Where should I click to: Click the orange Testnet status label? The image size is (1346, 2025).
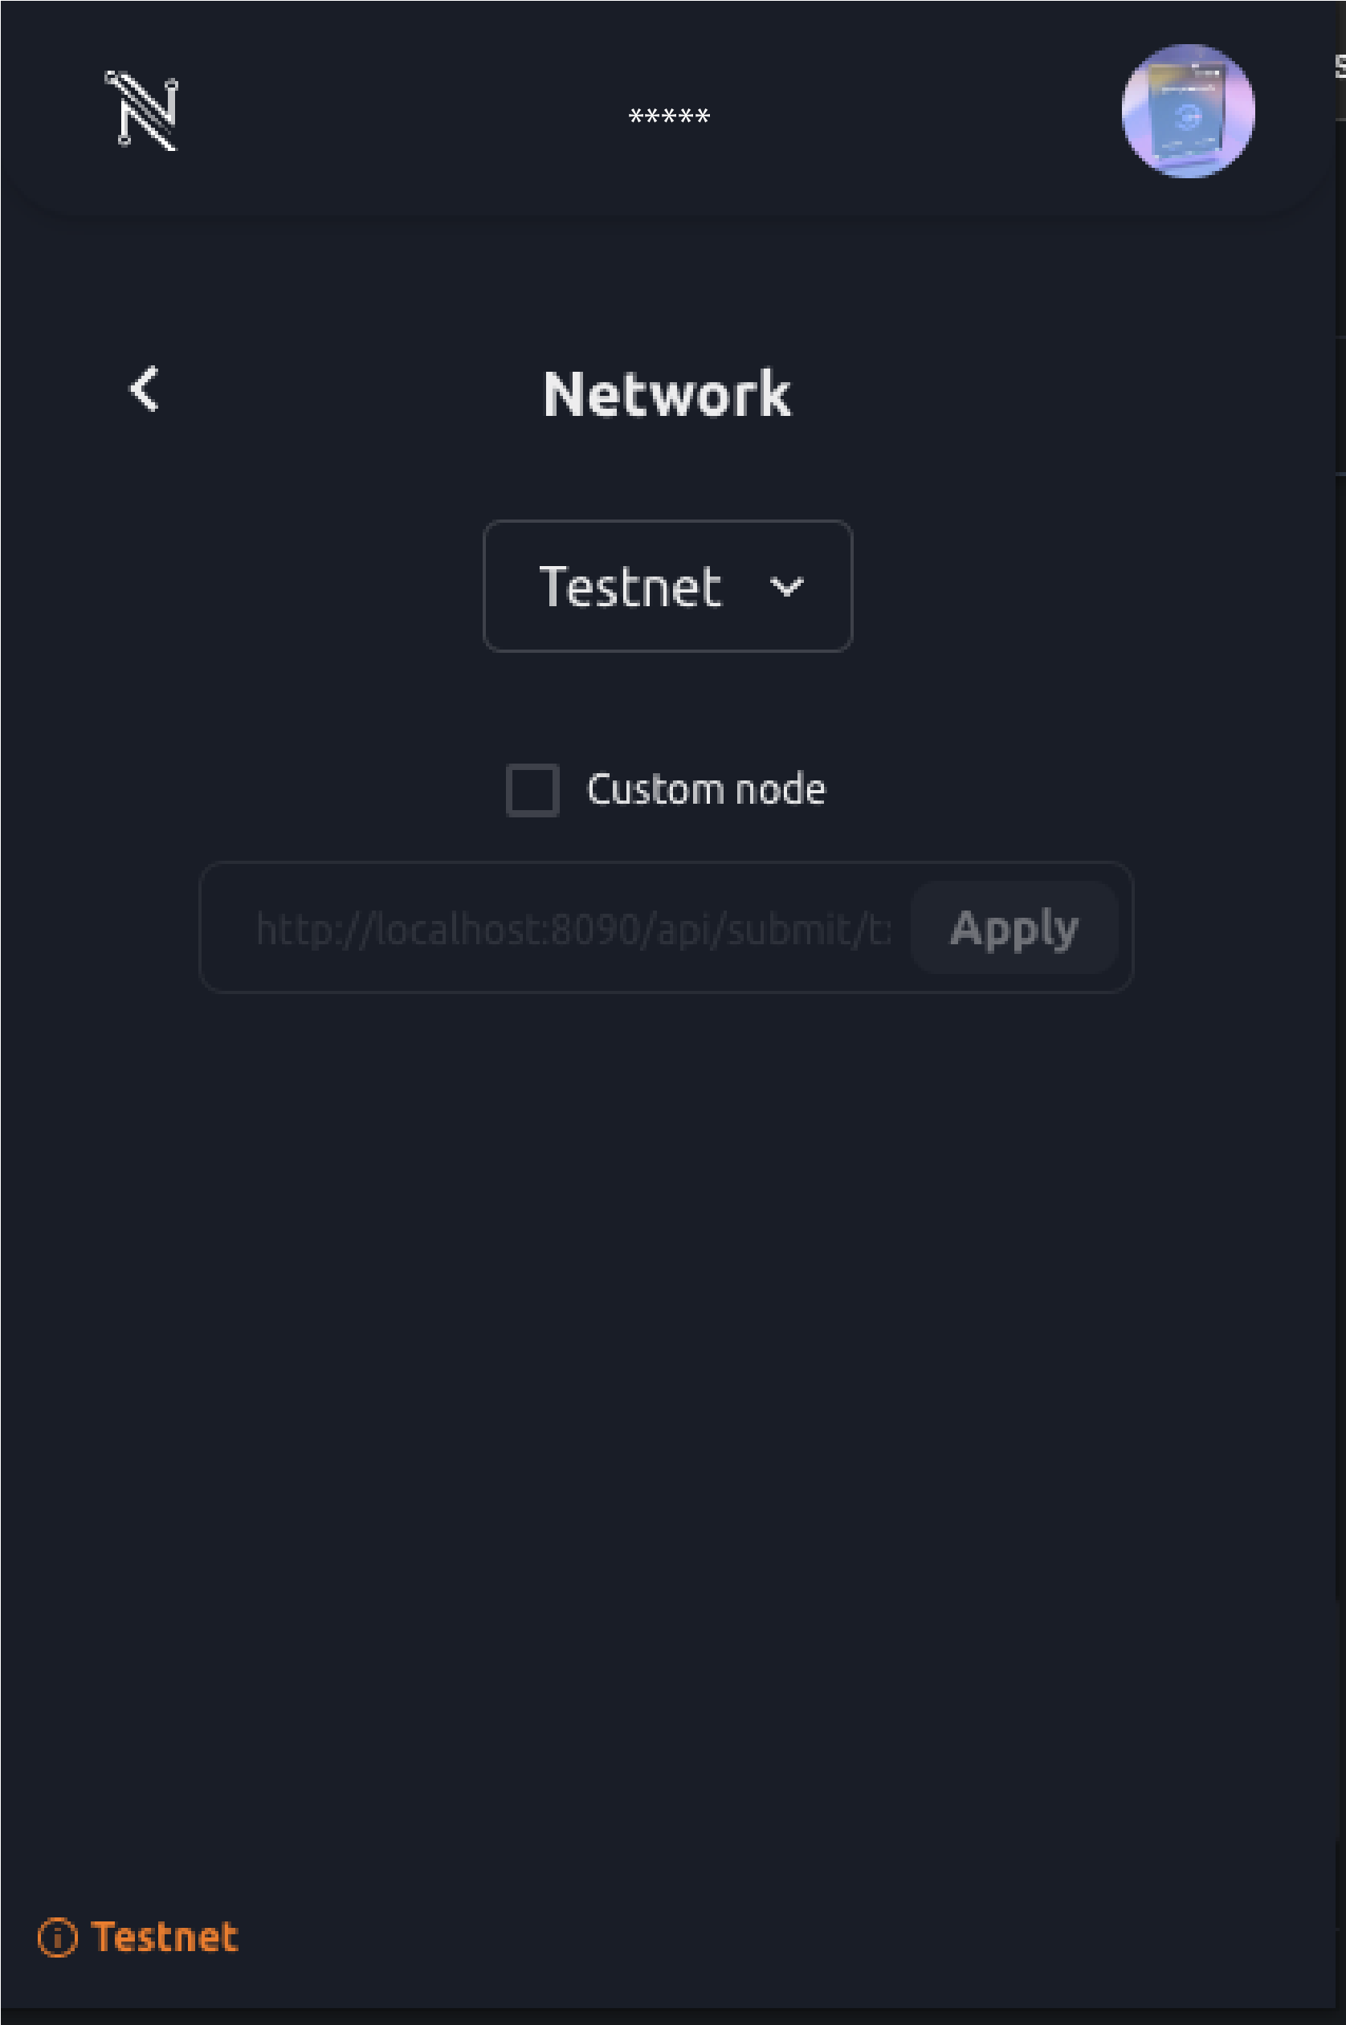point(164,1937)
